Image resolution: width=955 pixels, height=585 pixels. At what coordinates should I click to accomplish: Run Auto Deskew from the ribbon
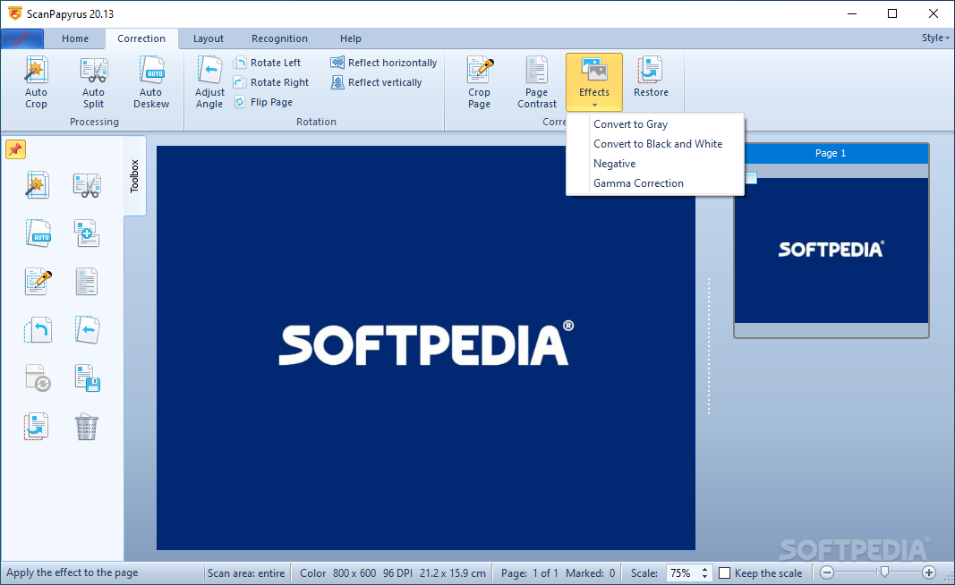click(x=151, y=82)
